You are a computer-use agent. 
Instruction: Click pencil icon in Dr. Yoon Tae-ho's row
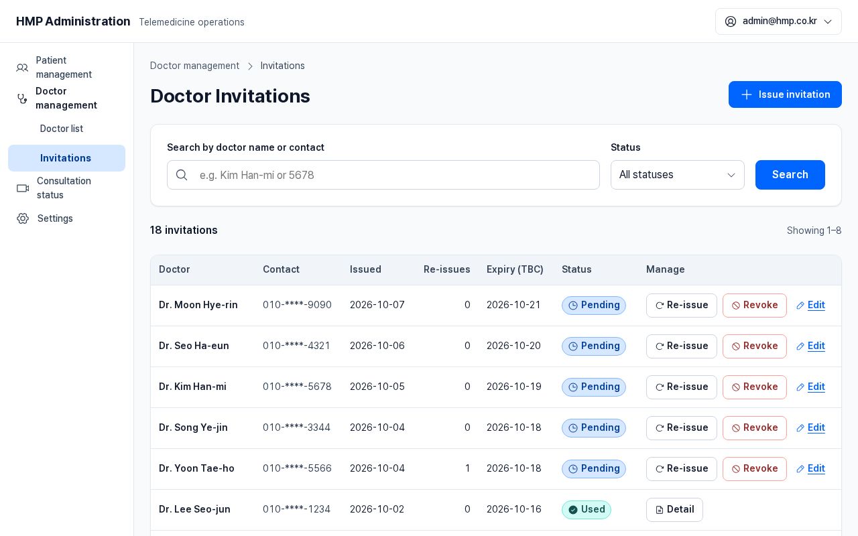click(800, 469)
